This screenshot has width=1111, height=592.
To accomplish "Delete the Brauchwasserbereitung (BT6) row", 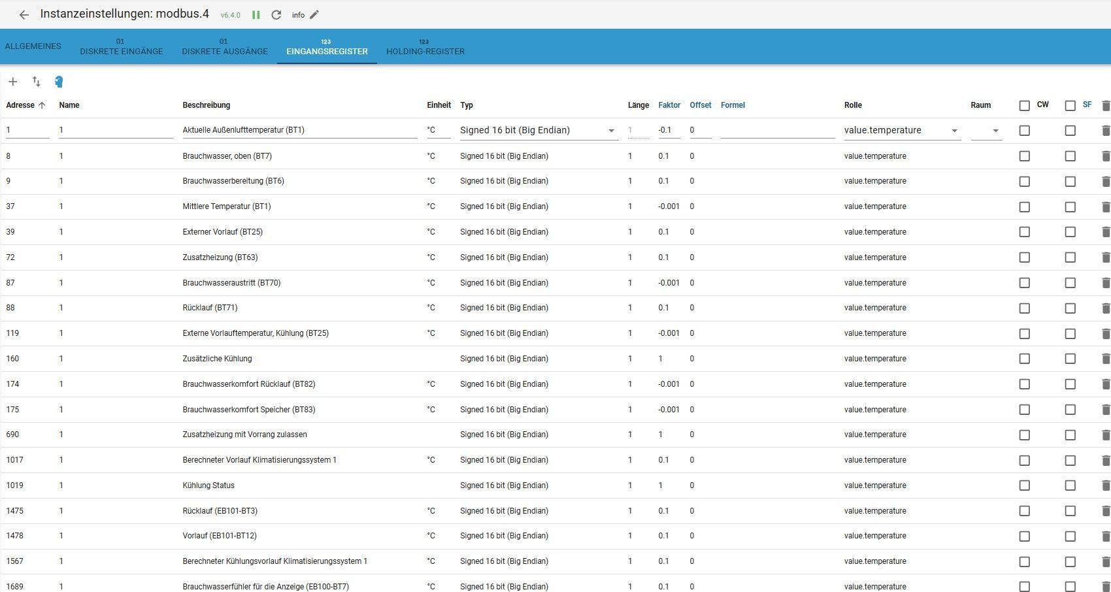I will click(1106, 182).
